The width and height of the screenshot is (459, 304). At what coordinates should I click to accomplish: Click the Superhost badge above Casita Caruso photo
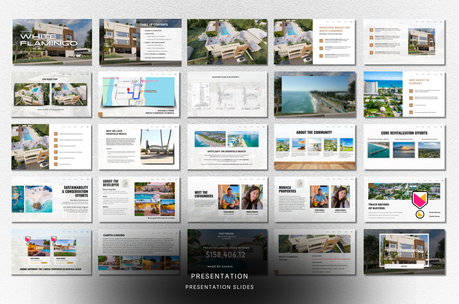(53, 239)
